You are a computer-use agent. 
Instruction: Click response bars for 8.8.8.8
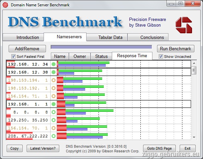(x=85, y=112)
